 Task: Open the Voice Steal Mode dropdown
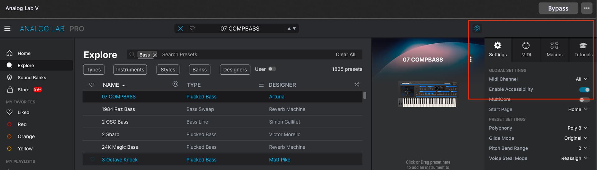pyautogui.click(x=574, y=159)
